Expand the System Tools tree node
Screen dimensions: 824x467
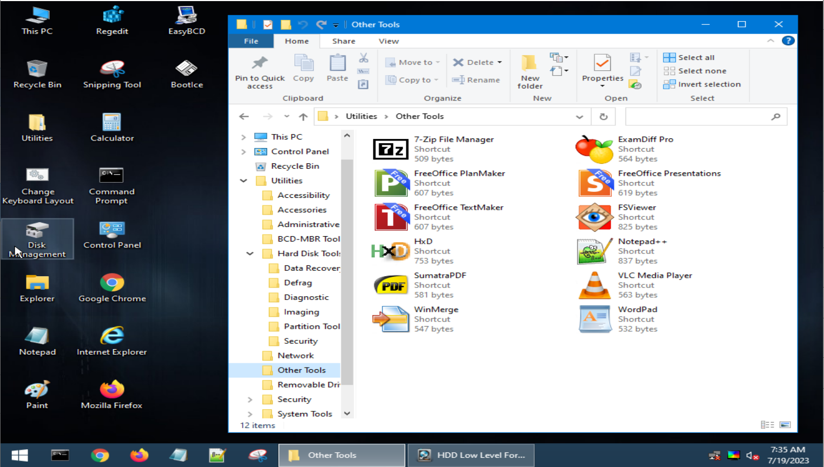(250, 413)
